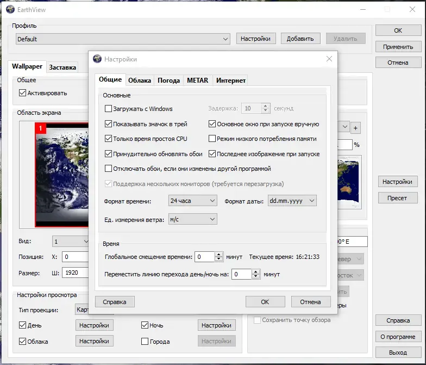Click global time offset input field
This screenshot has height=365, width=426.
tap(205, 257)
